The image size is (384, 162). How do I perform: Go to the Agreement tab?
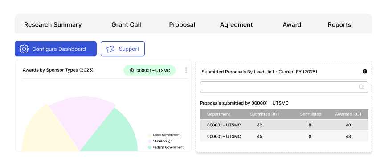[237, 25]
